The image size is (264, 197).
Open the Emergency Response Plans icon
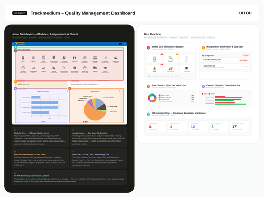(x=106, y=58)
